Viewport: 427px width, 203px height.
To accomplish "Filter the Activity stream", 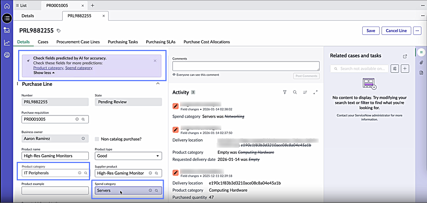I will point(285,92).
